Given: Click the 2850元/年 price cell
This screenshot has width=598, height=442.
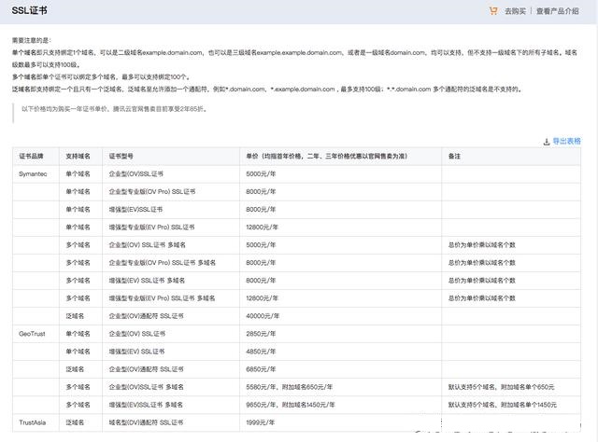Looking at the screenshot, I should (263, 333).
